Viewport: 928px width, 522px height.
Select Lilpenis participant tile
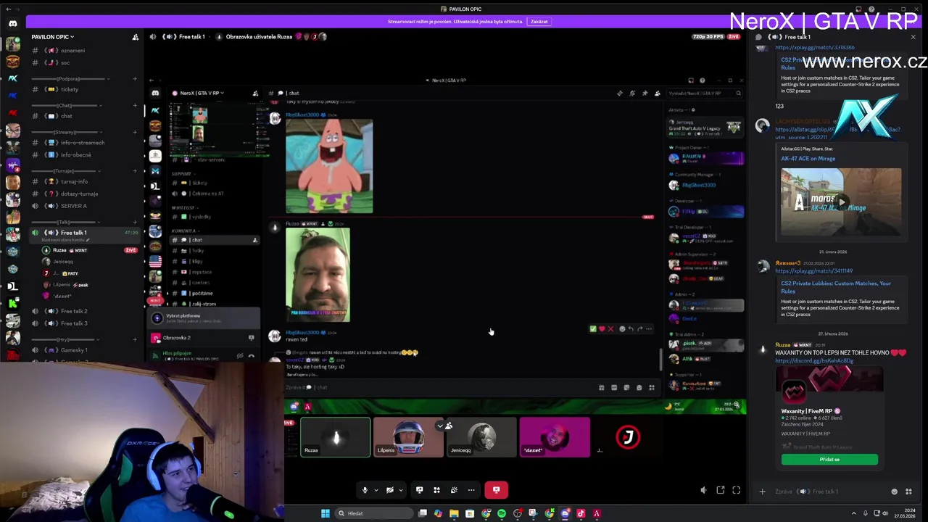[408, 437]
